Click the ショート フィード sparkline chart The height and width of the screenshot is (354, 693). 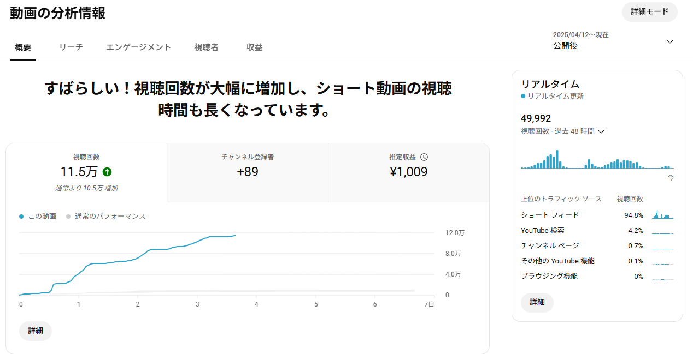click(662, 215)
